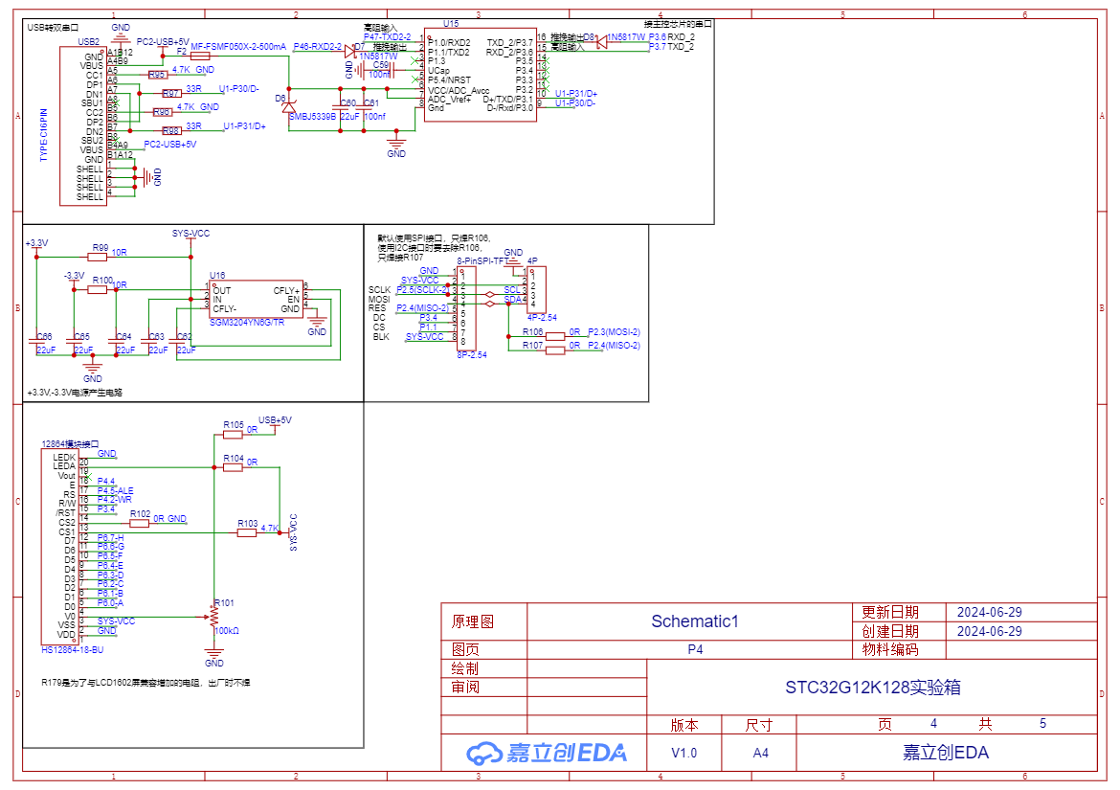Select the +3.3V,-3.3V电源产生电路 caption

75,393
